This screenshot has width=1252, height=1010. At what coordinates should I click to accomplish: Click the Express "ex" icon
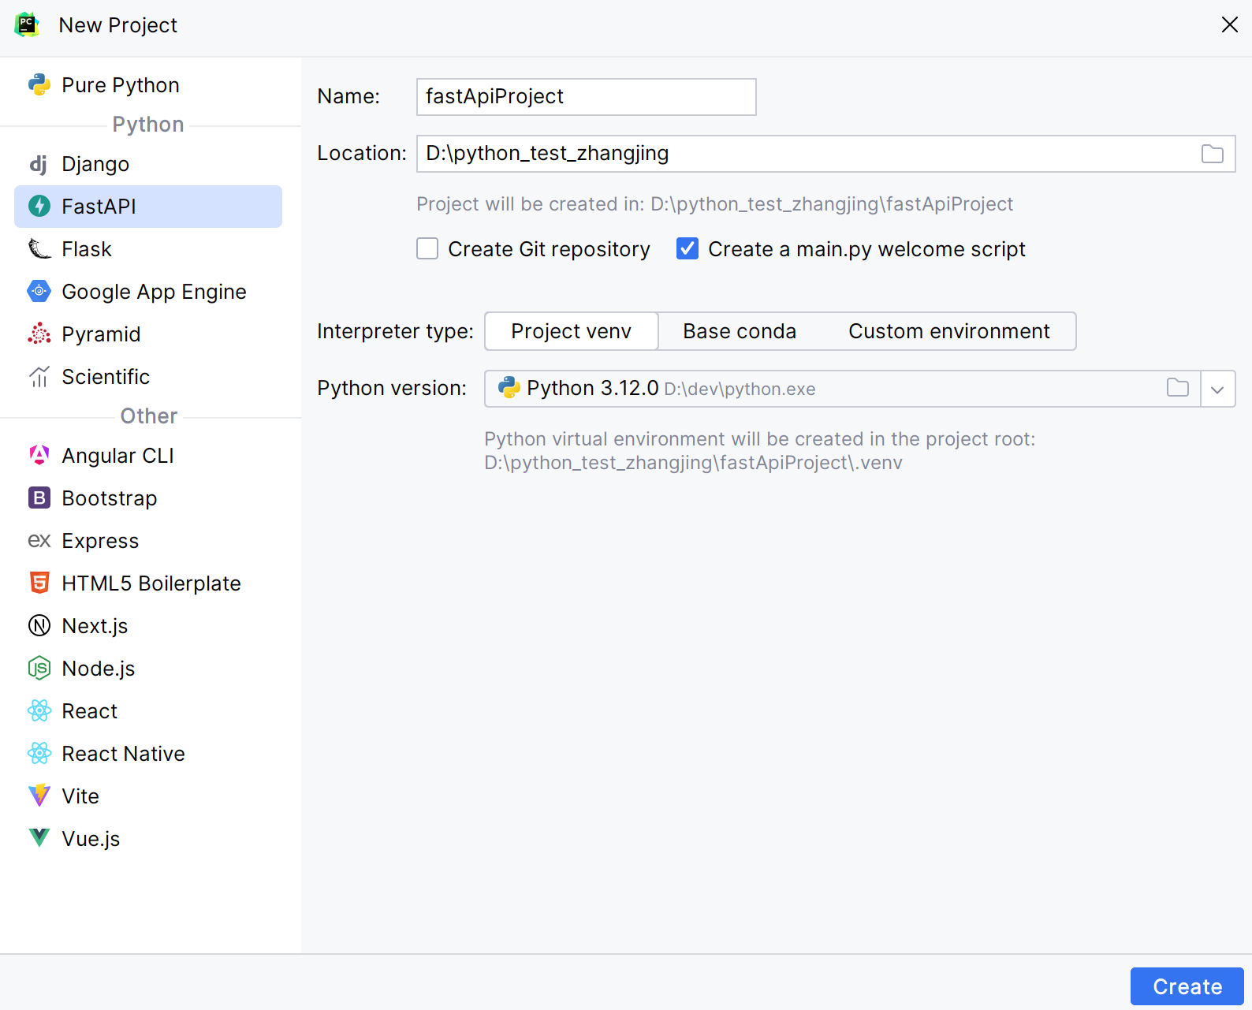click(39, 541)
